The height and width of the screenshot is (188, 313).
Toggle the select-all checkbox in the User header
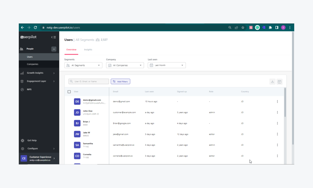click(x=69, y=92)
